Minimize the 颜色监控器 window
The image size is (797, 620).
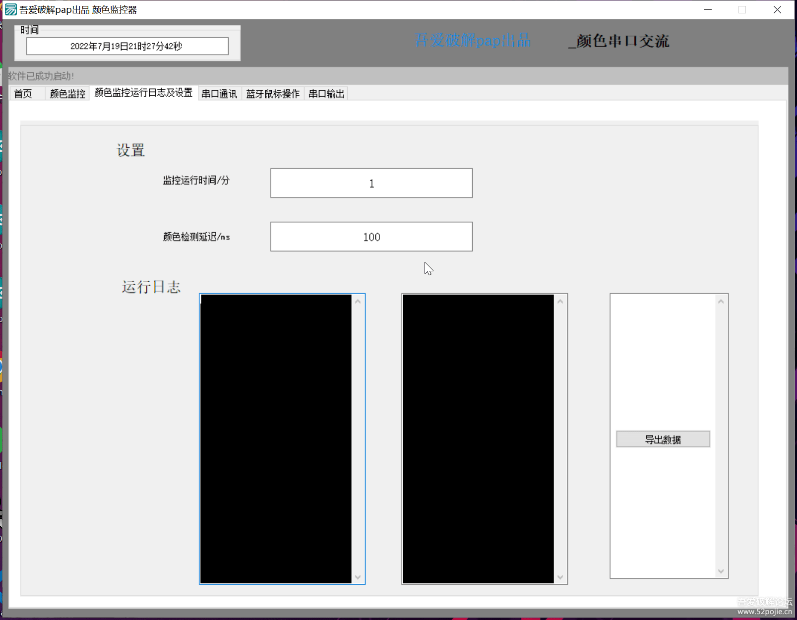708,9
